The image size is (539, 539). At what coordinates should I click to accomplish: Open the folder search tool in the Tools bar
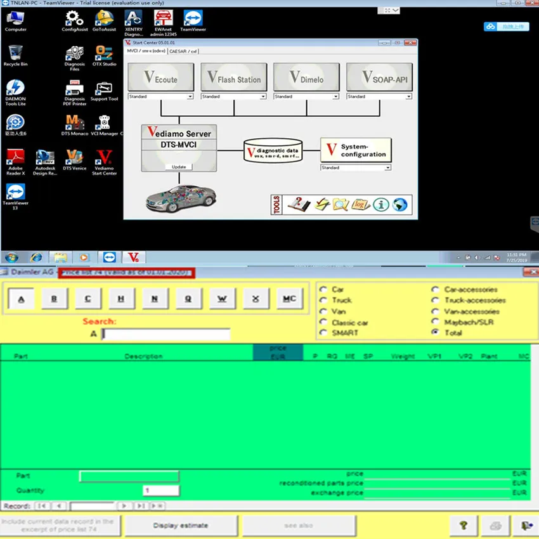pyautogui.click(x=341, y=205)
